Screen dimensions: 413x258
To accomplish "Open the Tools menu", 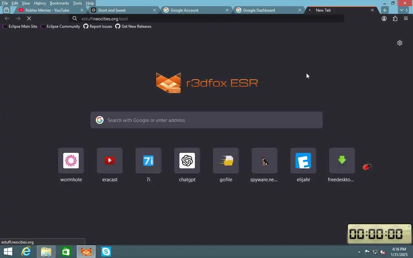I will pyautogui.click(x=77, y=3).
